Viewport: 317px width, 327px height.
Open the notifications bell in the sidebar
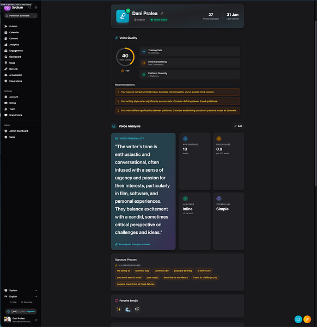click(x=36, y=7)
